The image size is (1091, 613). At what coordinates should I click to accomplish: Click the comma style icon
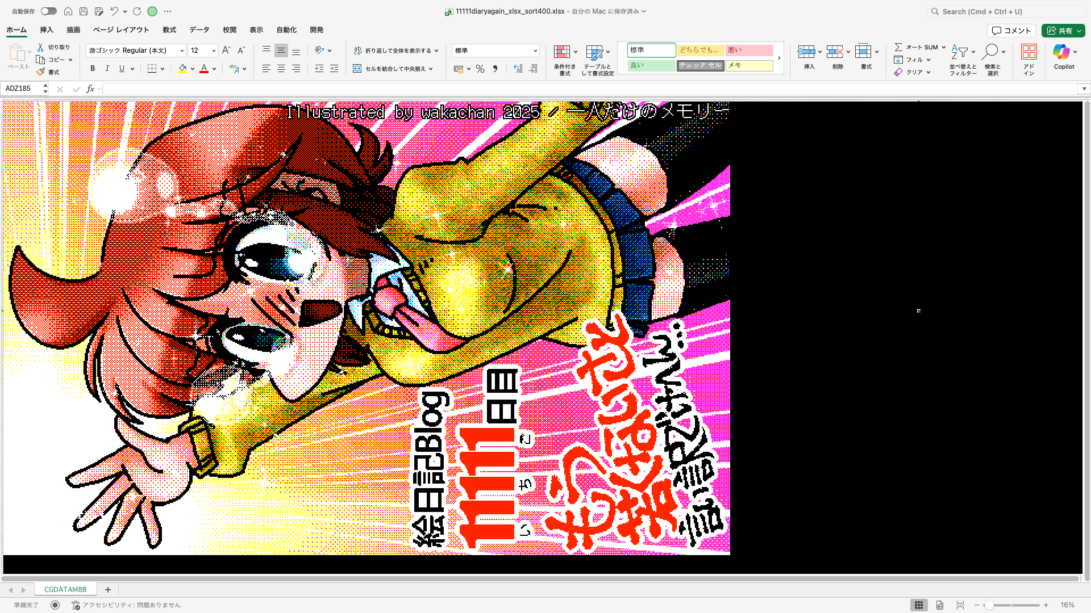(x=495, y=68)
